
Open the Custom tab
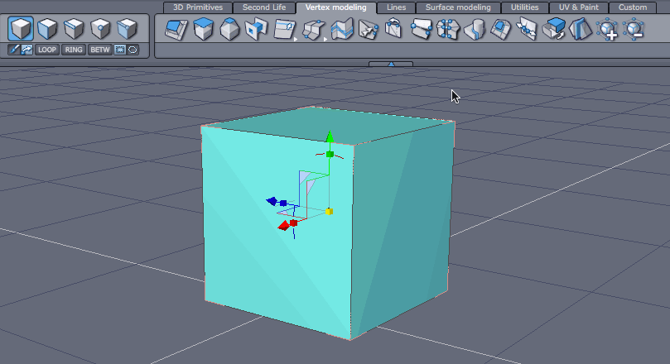point(633,7)
